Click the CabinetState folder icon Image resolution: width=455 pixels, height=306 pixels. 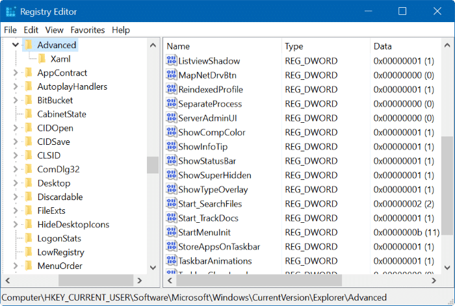pyautogui.click(x=29, y=114)
